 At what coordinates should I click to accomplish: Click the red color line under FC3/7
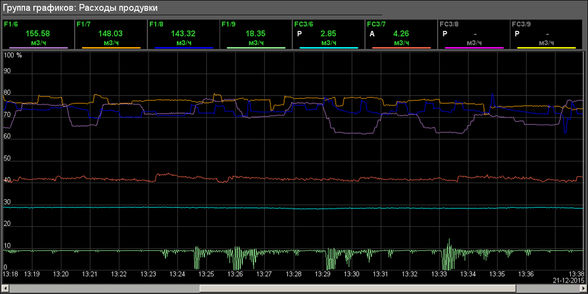401,48
